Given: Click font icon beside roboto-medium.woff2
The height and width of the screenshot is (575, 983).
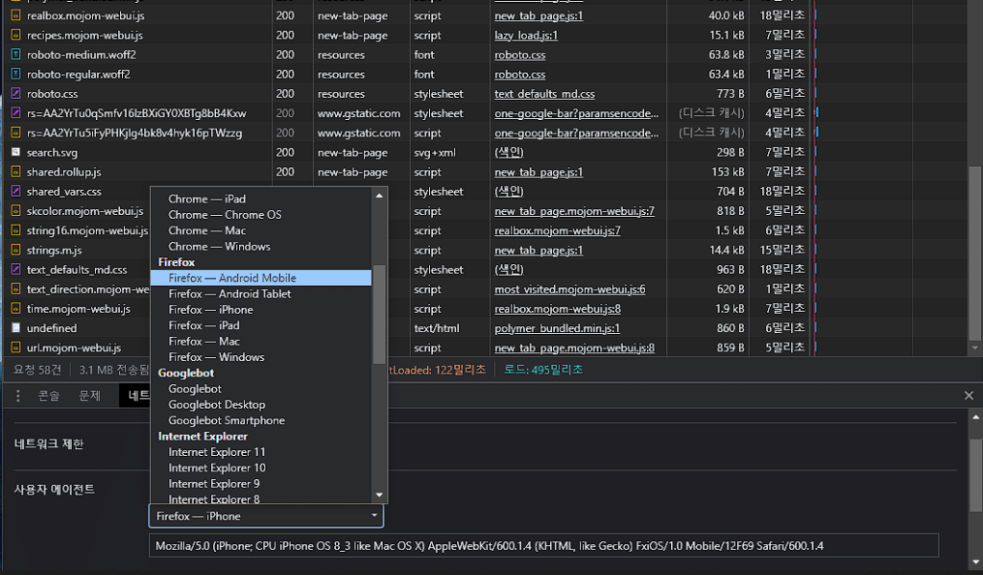Looking at the screenshot, I should pyautogui.click(x=15, y=55).
